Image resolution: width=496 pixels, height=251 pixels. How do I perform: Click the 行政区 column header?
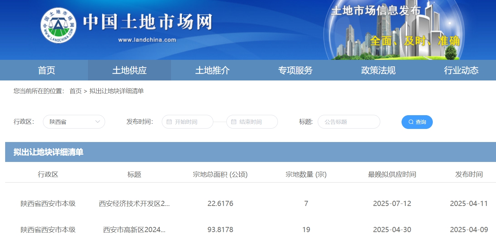48,174
